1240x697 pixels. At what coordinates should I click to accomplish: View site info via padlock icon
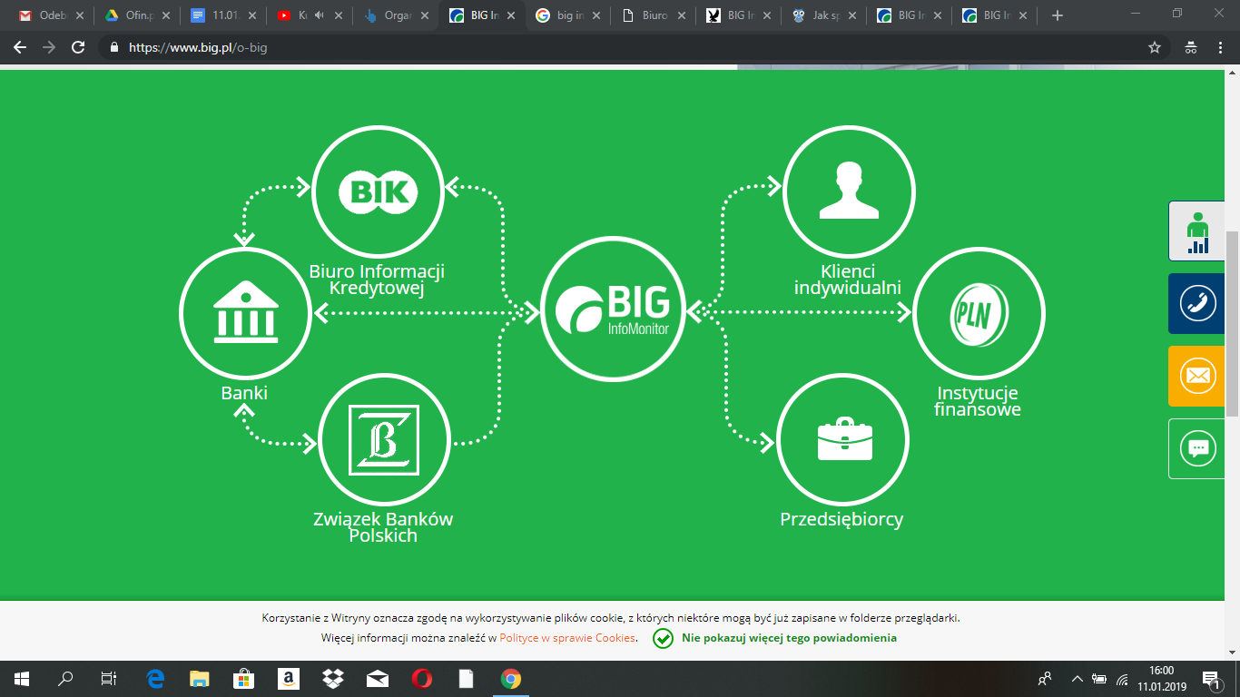click(114, 47)
